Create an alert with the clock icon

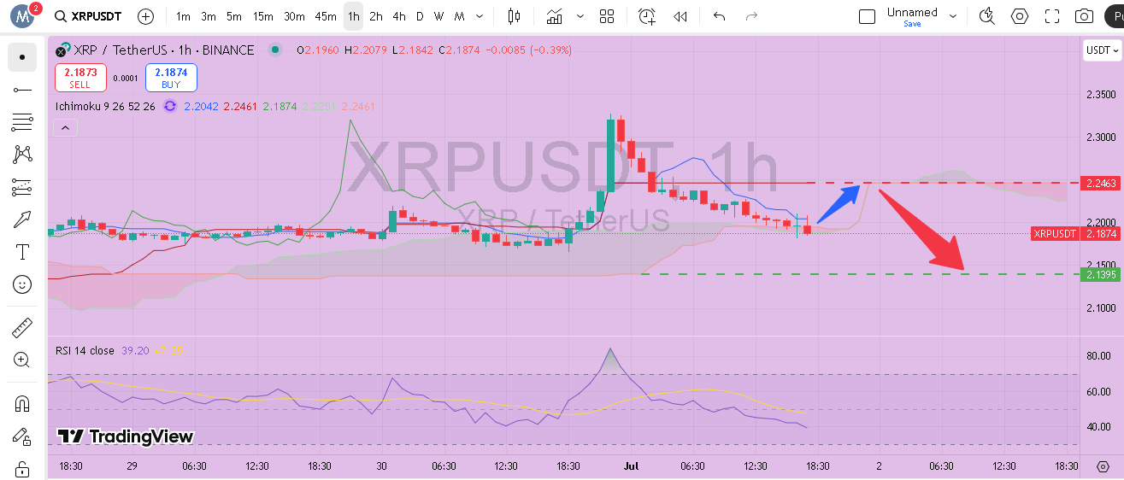647,16
